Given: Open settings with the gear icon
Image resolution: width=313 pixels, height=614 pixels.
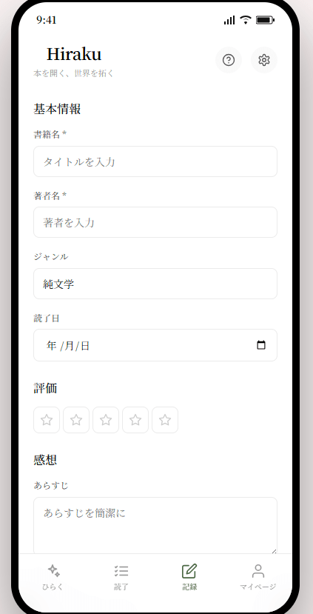Looking at the screenshot, I should (x=264, y=60).
